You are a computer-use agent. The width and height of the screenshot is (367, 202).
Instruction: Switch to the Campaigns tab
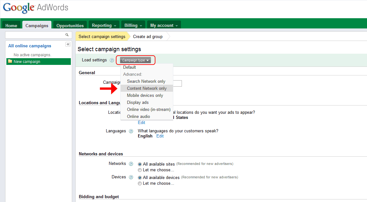point(37,25)
